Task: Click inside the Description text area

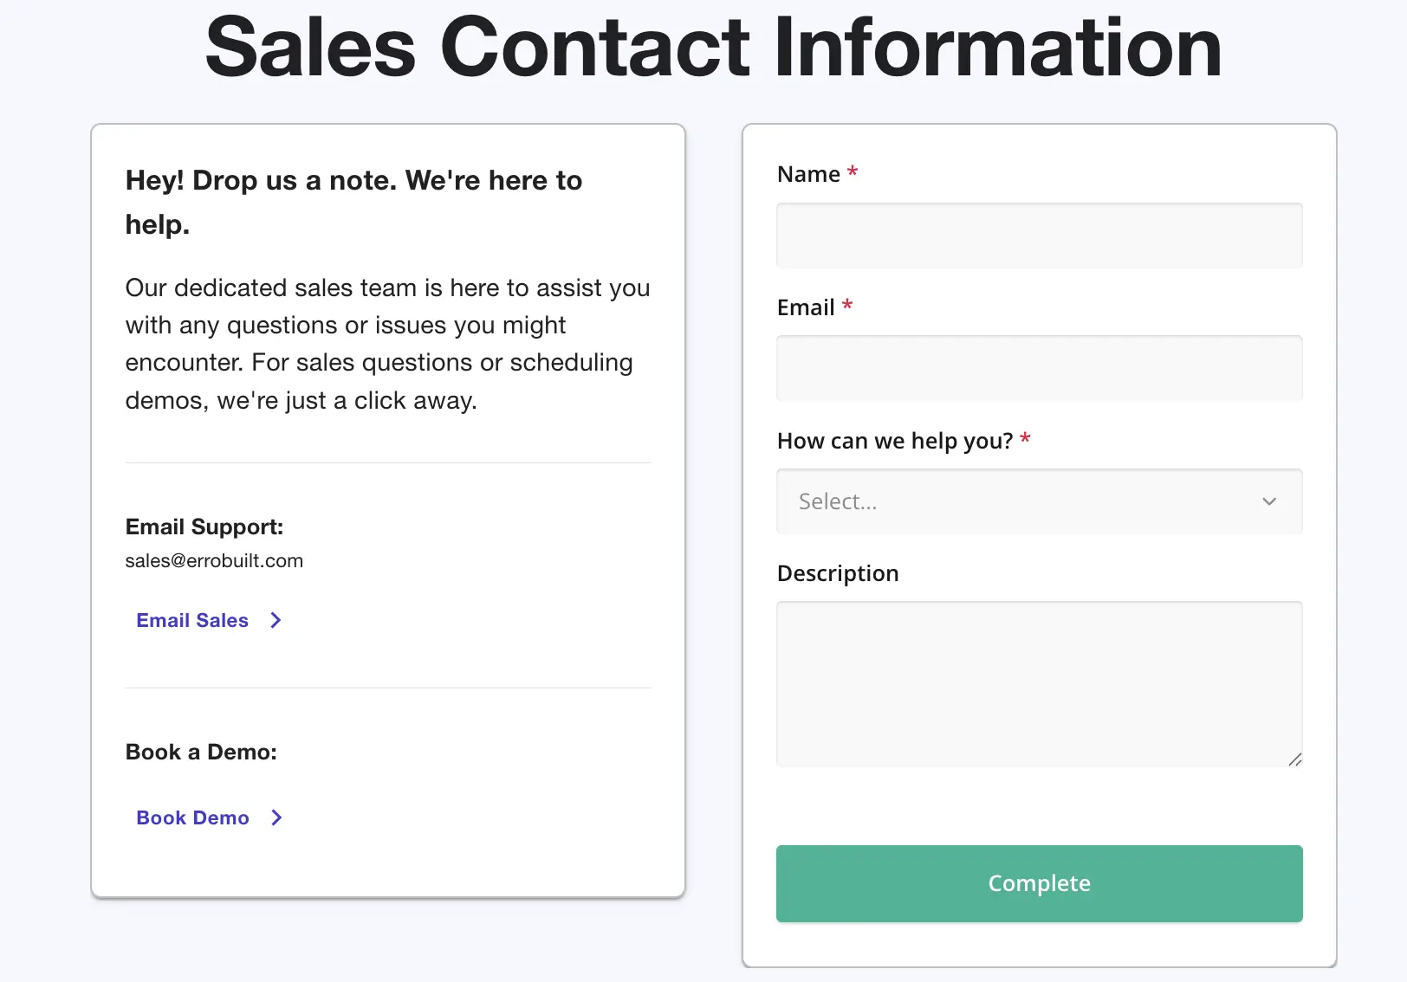Action: (x=1038, y=684)
